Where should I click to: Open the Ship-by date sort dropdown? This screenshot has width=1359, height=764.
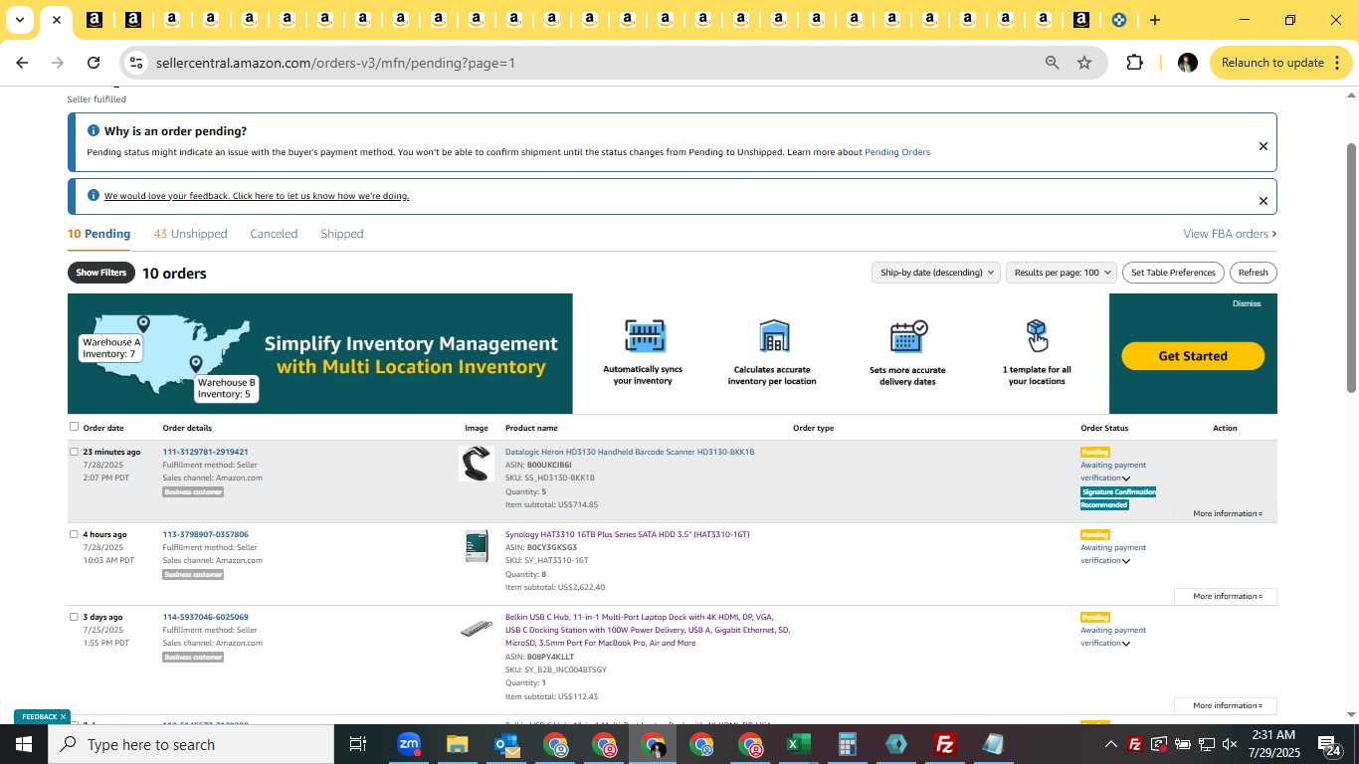tap(936, 273)
